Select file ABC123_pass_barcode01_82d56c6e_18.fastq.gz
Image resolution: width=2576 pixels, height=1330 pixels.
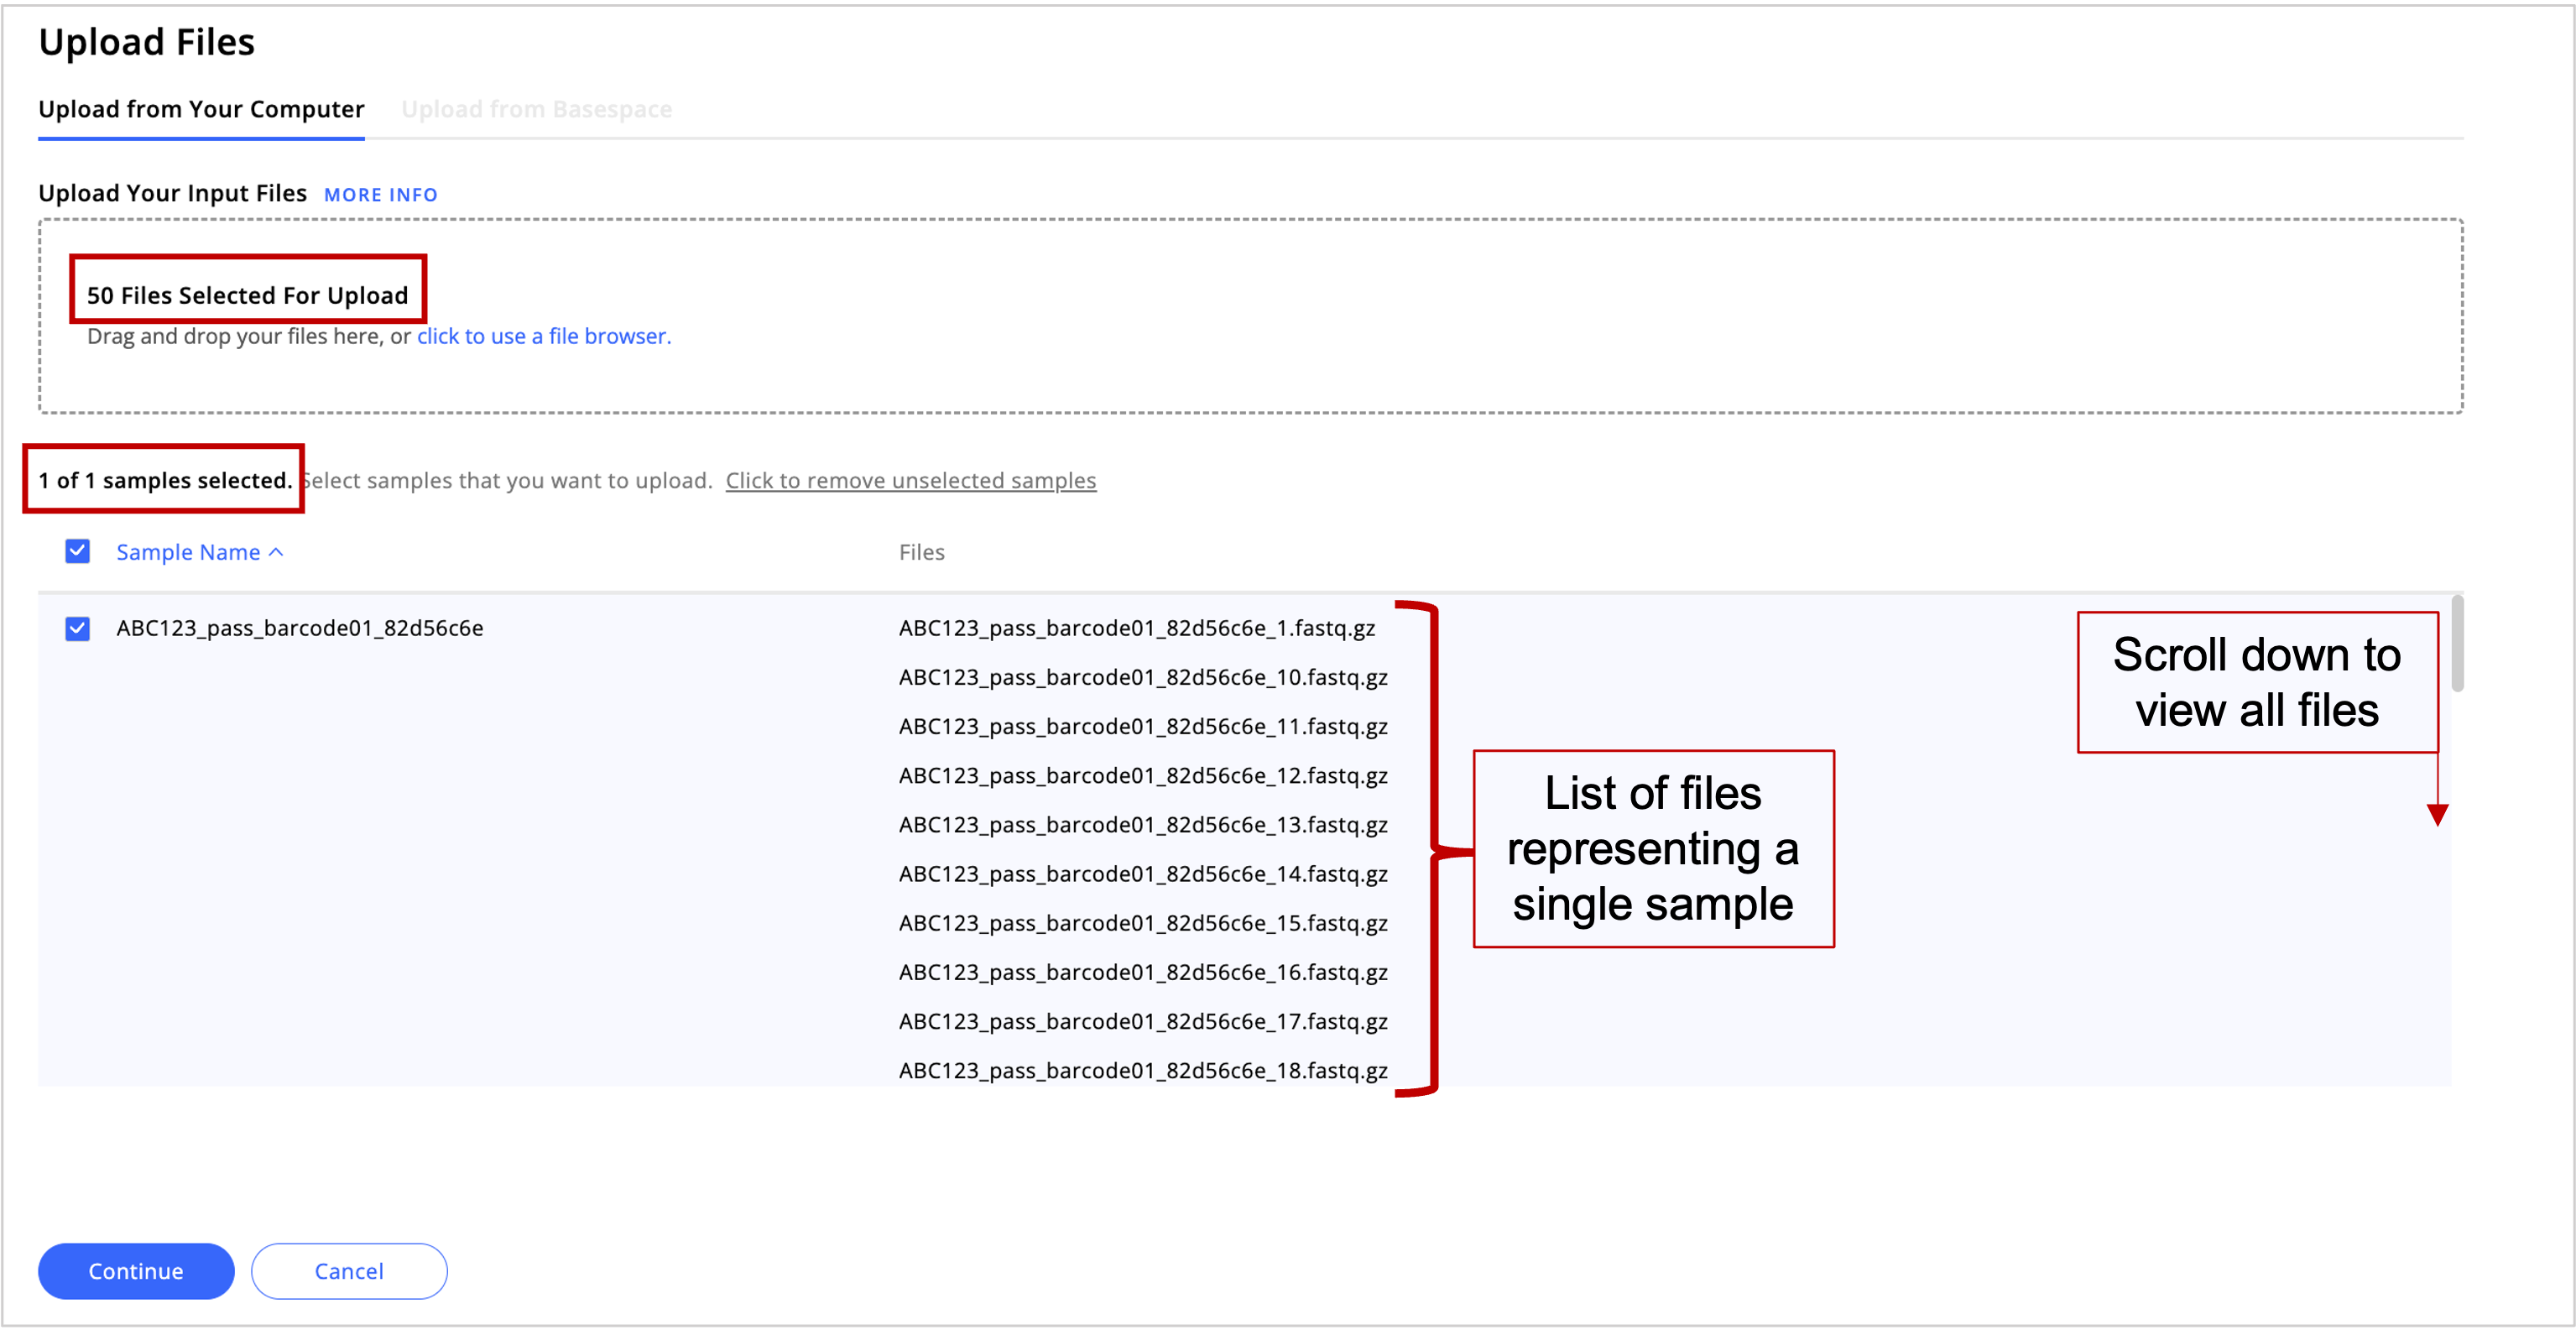tap(1143, 1070)
